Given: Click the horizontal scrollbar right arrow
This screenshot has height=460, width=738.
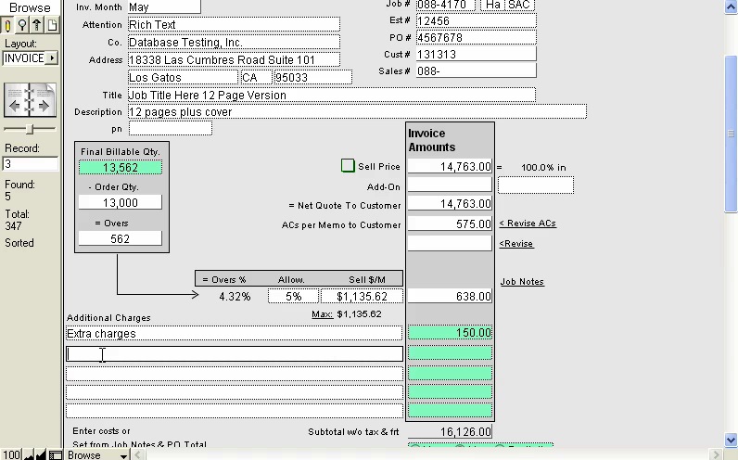Looking at the screenshot, I should pyautogui.click(x=716, y=454).
